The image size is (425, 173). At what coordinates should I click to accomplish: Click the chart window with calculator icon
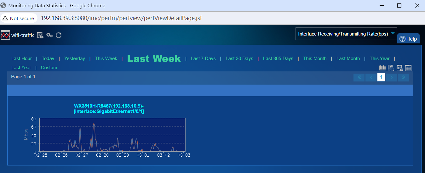400,68
